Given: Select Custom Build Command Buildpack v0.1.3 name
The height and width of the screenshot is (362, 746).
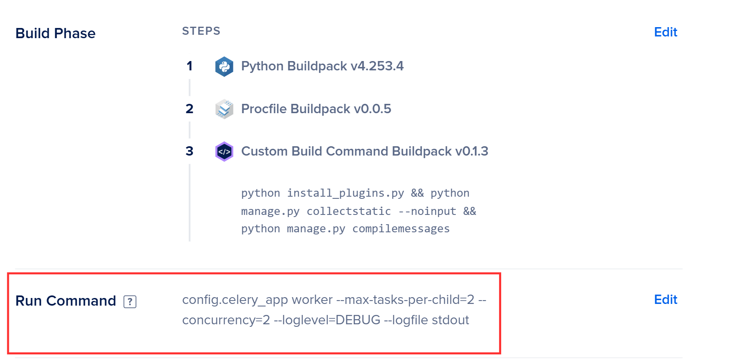Looking at the screenshot, I should (x=364, y=151).
